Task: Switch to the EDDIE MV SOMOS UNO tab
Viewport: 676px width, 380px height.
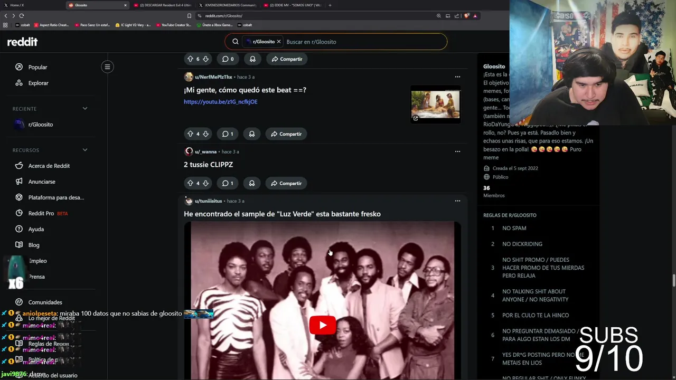Action: 292,5
